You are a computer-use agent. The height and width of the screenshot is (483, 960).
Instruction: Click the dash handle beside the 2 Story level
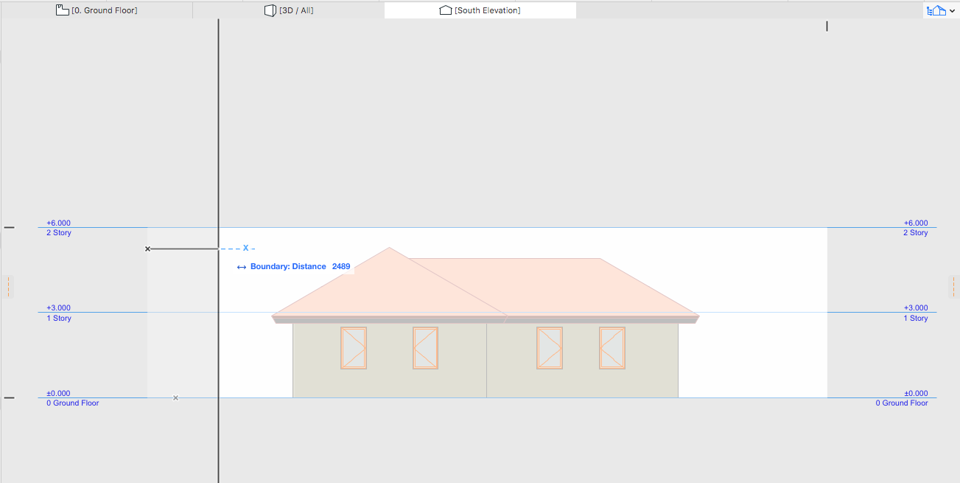[10, 226]
